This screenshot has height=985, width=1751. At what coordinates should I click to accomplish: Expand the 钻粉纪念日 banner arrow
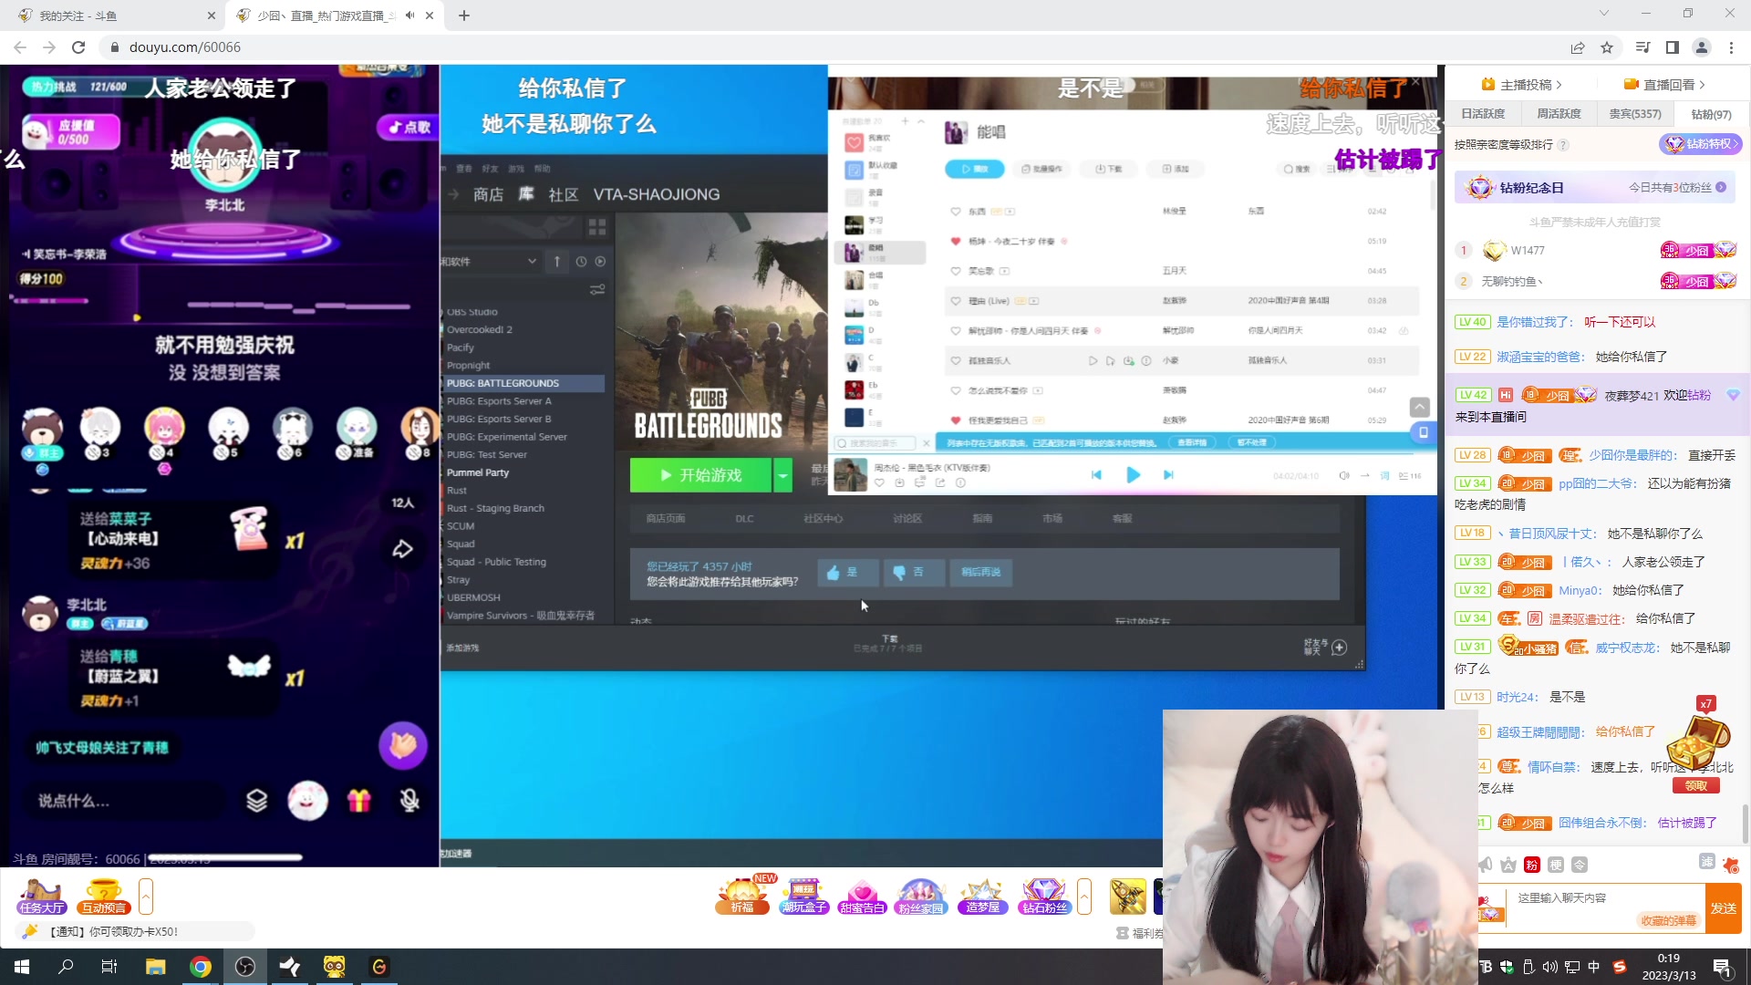(1721, 187)
